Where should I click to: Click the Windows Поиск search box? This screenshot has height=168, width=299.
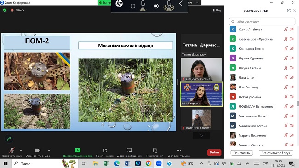tap(45, 163)
